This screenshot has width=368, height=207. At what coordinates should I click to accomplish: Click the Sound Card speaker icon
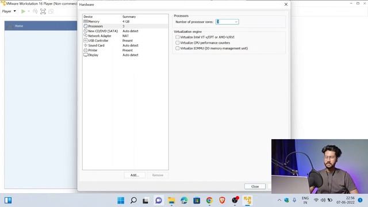[x=86, y=45]
